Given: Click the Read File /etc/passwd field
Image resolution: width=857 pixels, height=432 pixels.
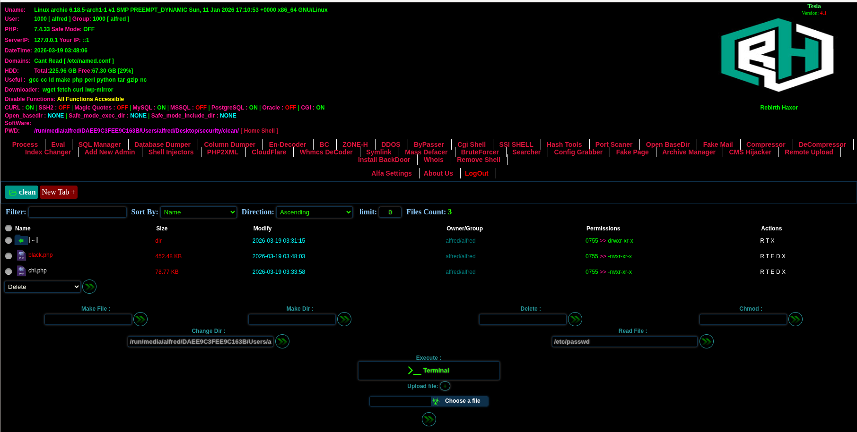Looking at the screenshot, I should coord(625,341).
